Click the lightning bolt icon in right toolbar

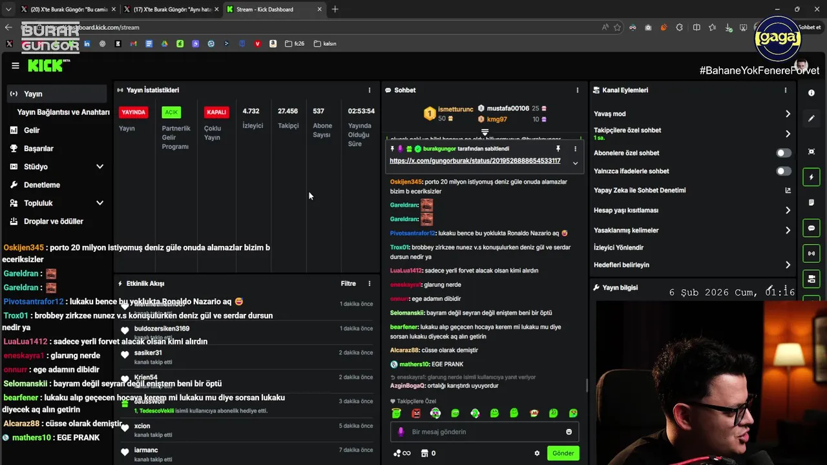[x=811, y=177]
